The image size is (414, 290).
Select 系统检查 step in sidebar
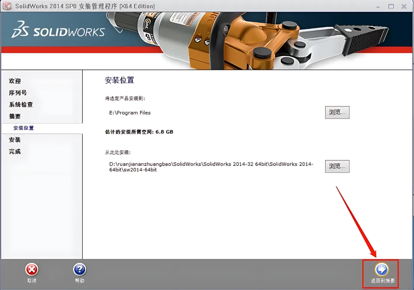[21, 105]
